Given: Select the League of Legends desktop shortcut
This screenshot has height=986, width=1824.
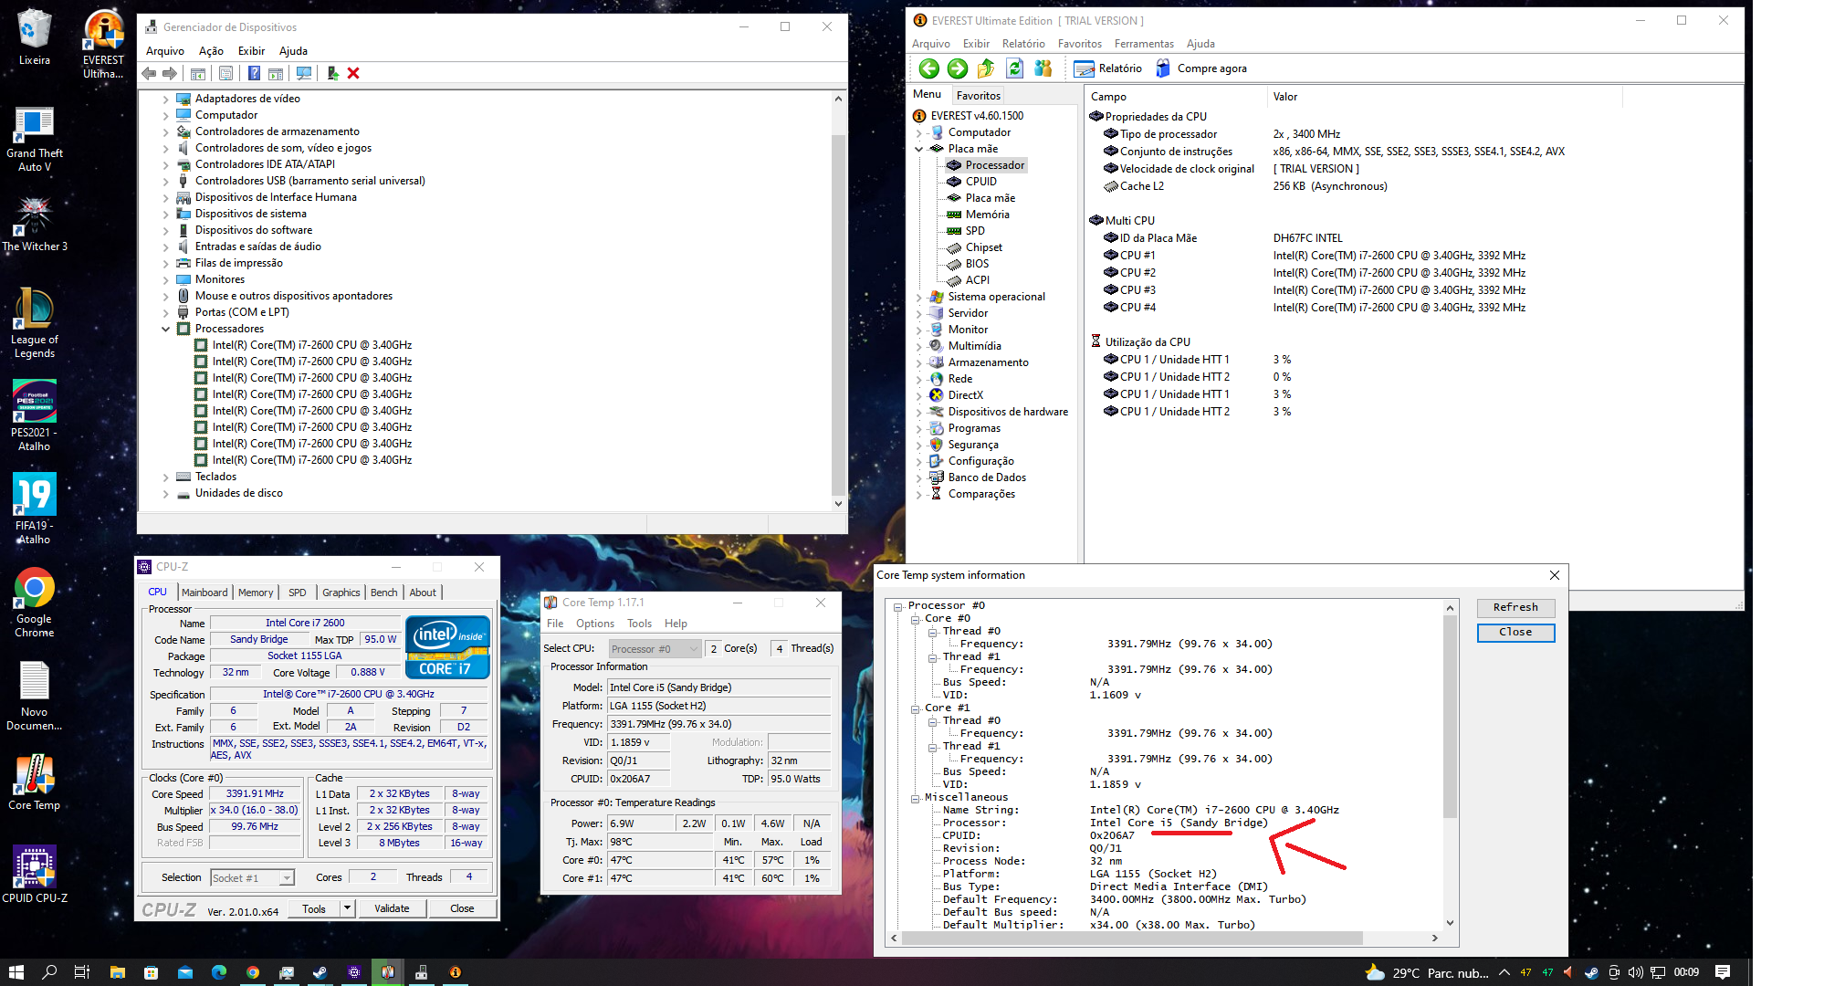Looking at the screenshot, I should point(35,323).
